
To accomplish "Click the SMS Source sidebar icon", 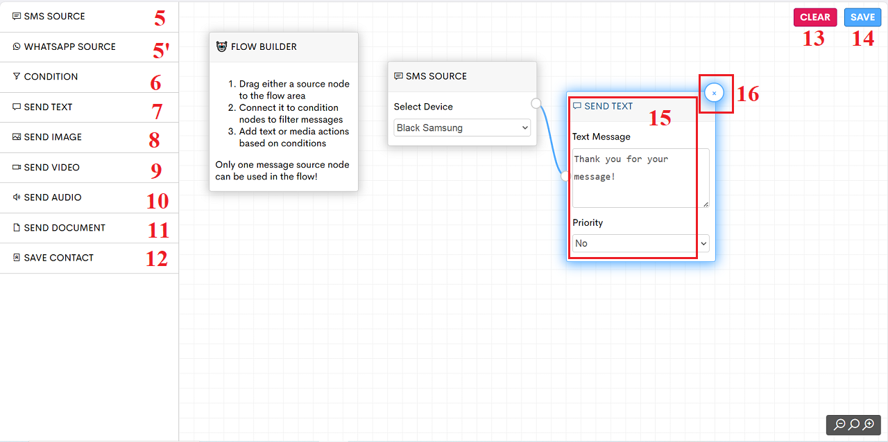I will click(17, 16).
